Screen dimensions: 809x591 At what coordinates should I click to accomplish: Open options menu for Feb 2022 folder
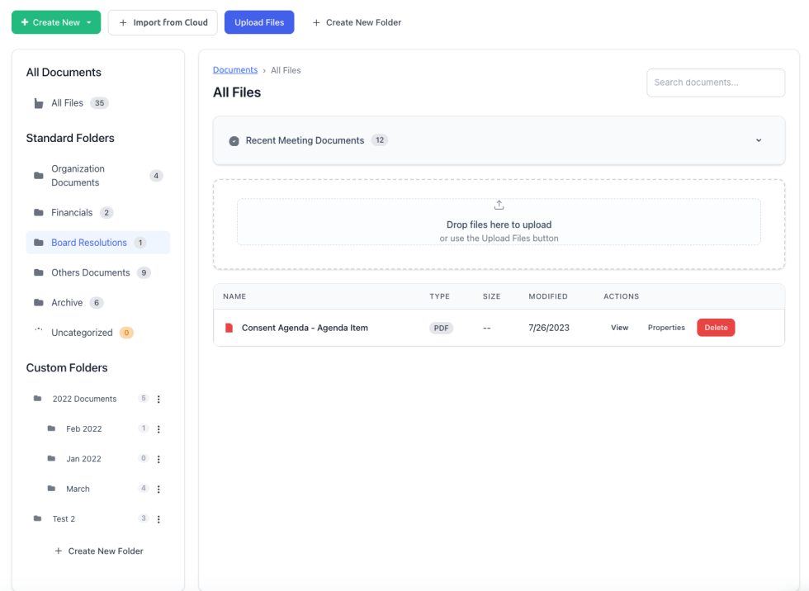point(158,429)
